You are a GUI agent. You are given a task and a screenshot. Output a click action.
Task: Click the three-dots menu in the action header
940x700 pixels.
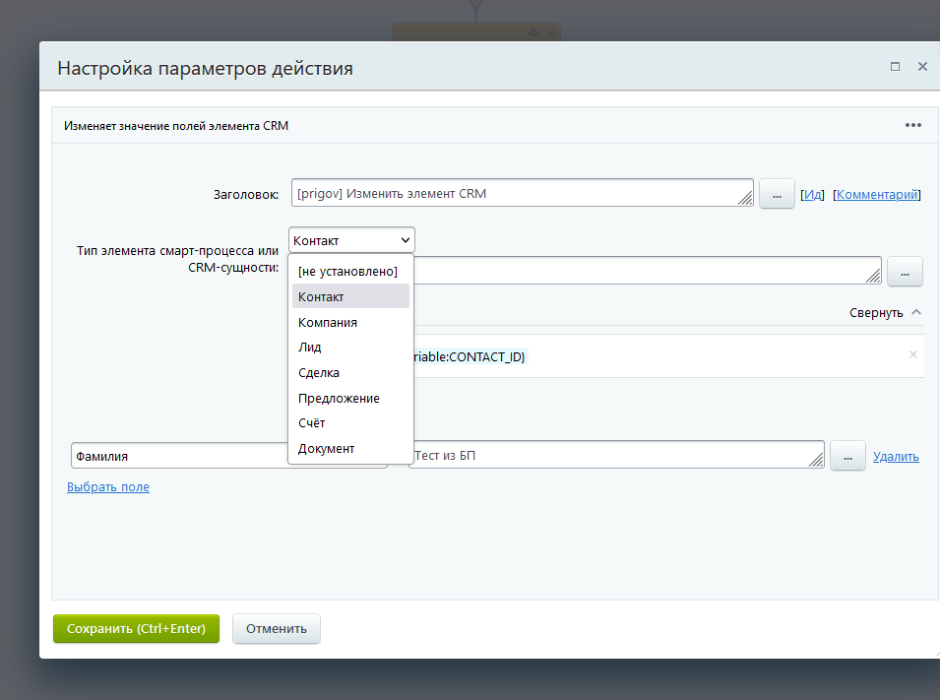(912, 125)
